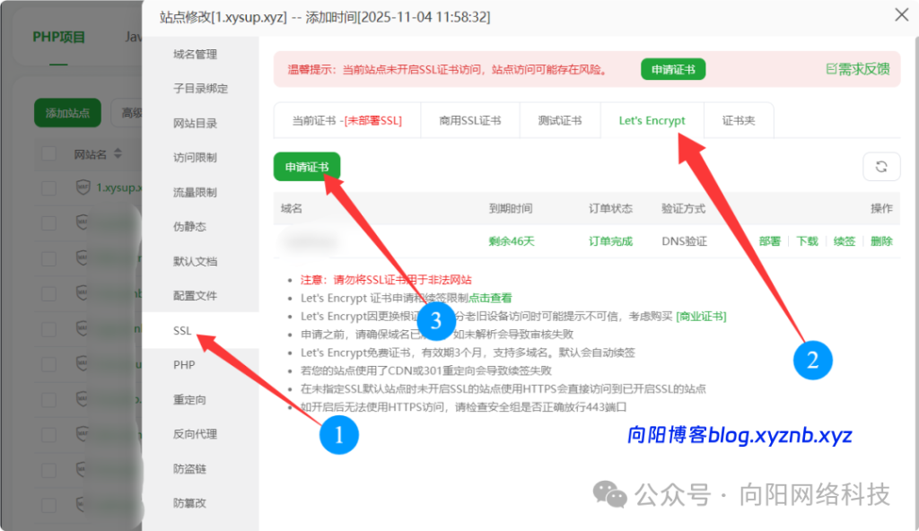Select the 证书夹 tab
Image resolution: width=919 pixels, height=531 pixels.
[x=739, y=121]
